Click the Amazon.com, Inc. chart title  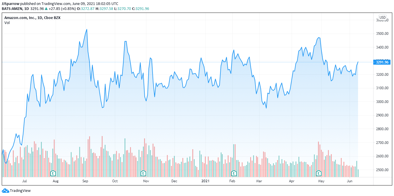[x=32, y=18]
